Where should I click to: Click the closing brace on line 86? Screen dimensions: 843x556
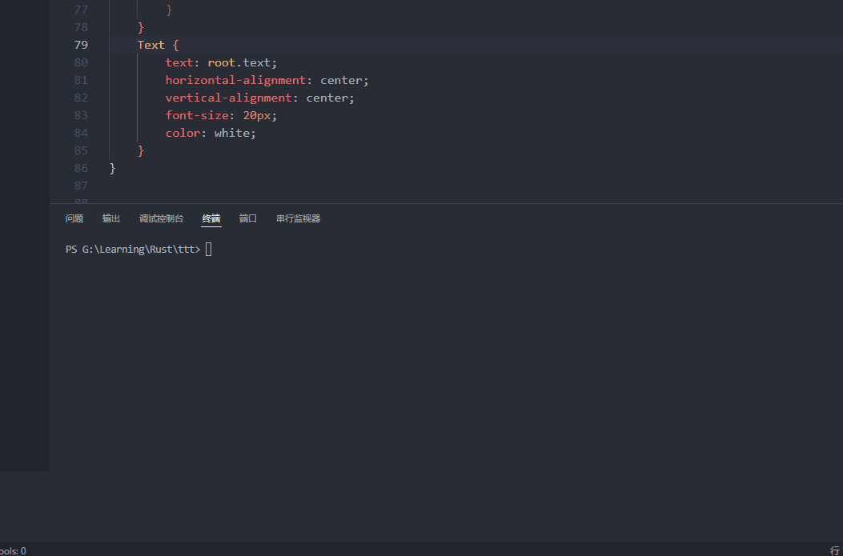click(112, 168)
